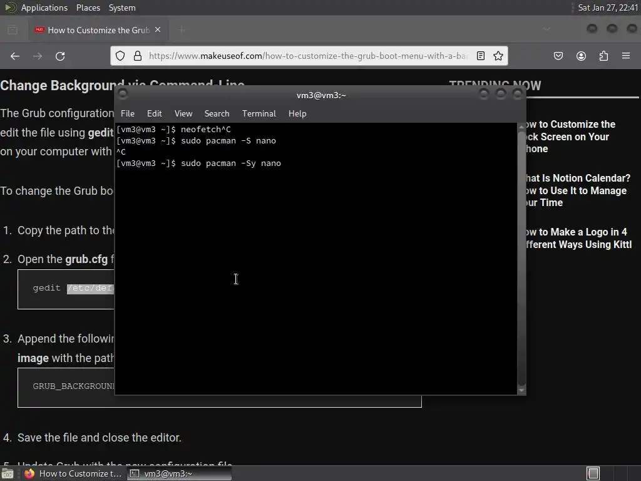Click the terminal scrollbar down arrow
The height and width of the screenshot is (481, 641).
[521, 390]
